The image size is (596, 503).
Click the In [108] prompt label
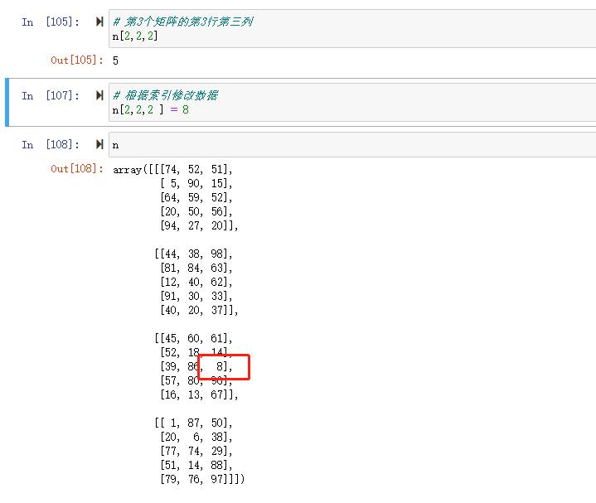pyautogui.click(x=51, y=144)
